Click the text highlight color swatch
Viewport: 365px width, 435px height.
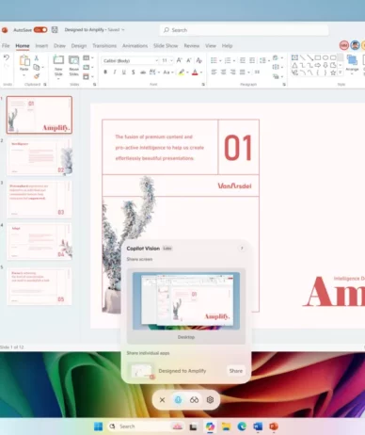tap(182, 72)
